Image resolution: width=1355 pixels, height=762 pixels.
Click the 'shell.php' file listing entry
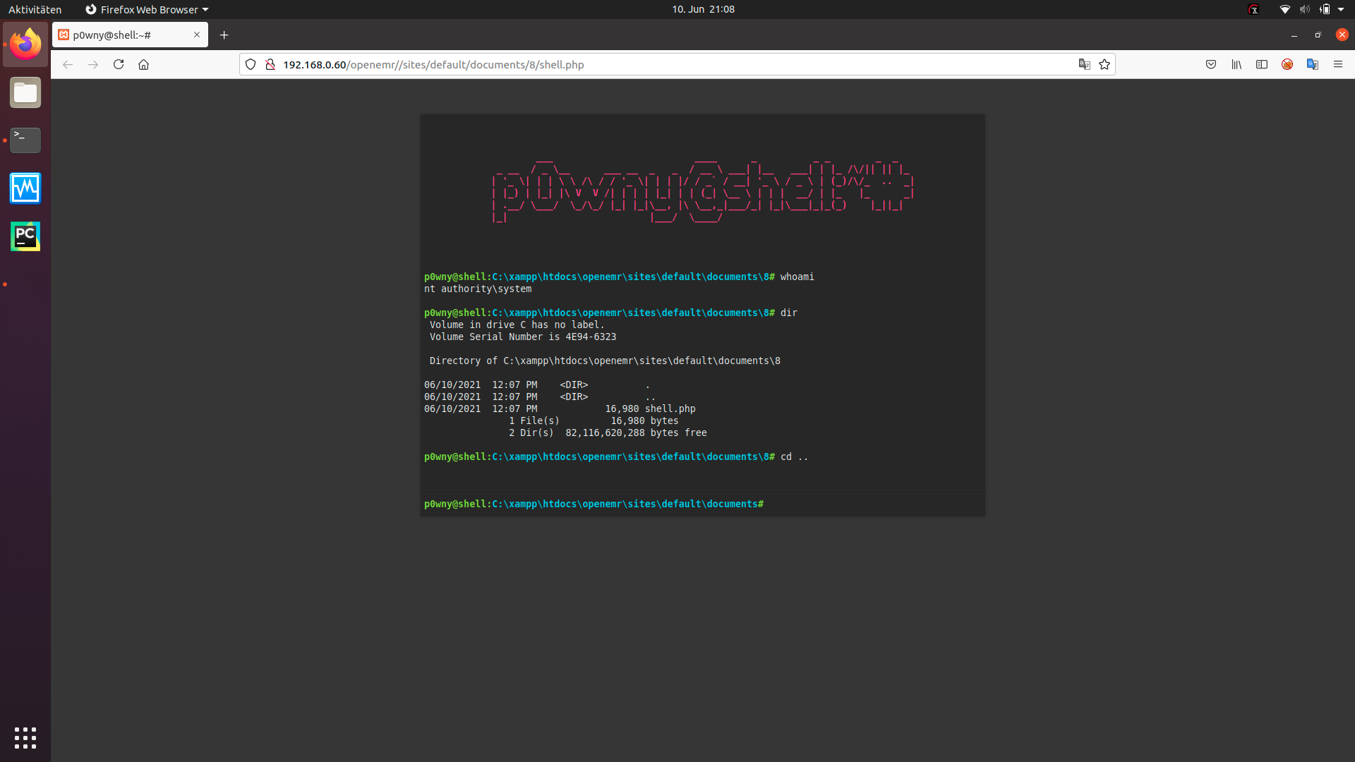tap(670, 409)
